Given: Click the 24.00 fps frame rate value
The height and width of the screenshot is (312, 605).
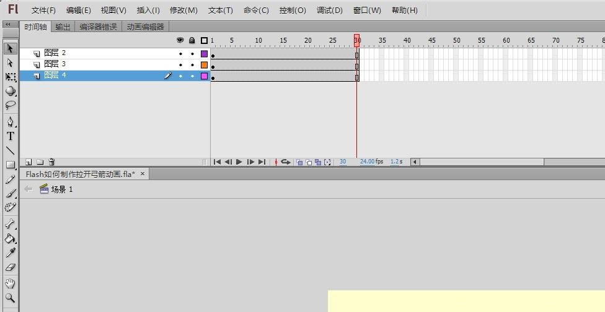Looking at the screenshot, I should (368, 162).
